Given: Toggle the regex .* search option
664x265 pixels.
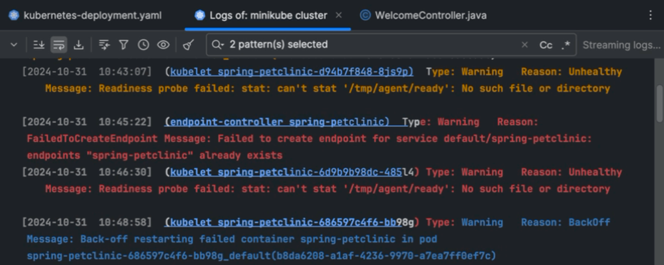Looking at the screenshot, I should coord(566,45).
